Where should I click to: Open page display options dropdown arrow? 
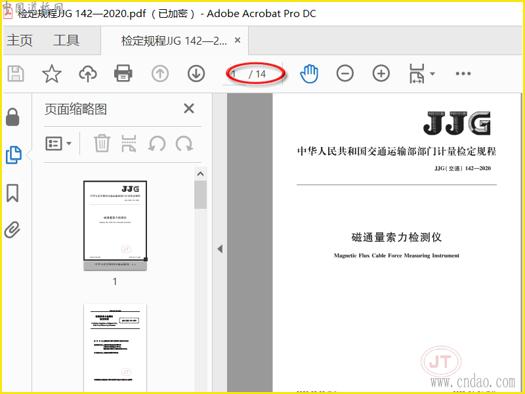click(x=432, y=74)
